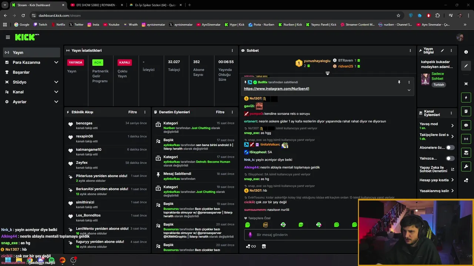This screenshot has width=474, height=266.
Task: Click pencil edit icon in Yayın bilgisi header
Action: pyautogui.click(x=442, y=51)
